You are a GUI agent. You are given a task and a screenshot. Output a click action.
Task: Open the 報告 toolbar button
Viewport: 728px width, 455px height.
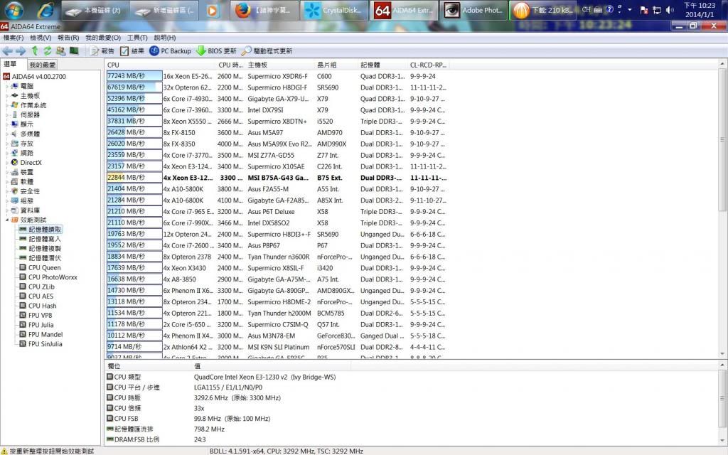102,51
